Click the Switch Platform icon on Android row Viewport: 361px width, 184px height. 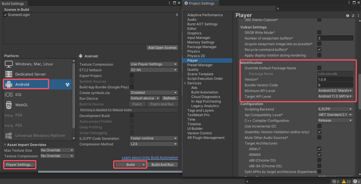coord(67,84)
